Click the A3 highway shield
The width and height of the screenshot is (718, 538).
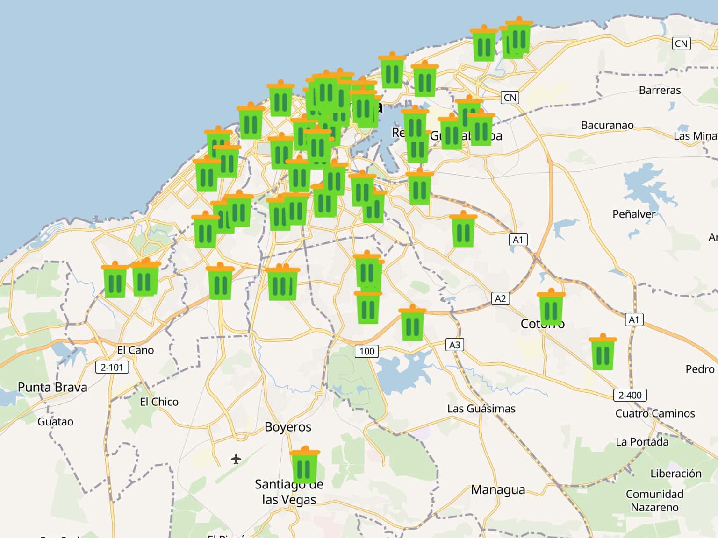click(454, 345)
